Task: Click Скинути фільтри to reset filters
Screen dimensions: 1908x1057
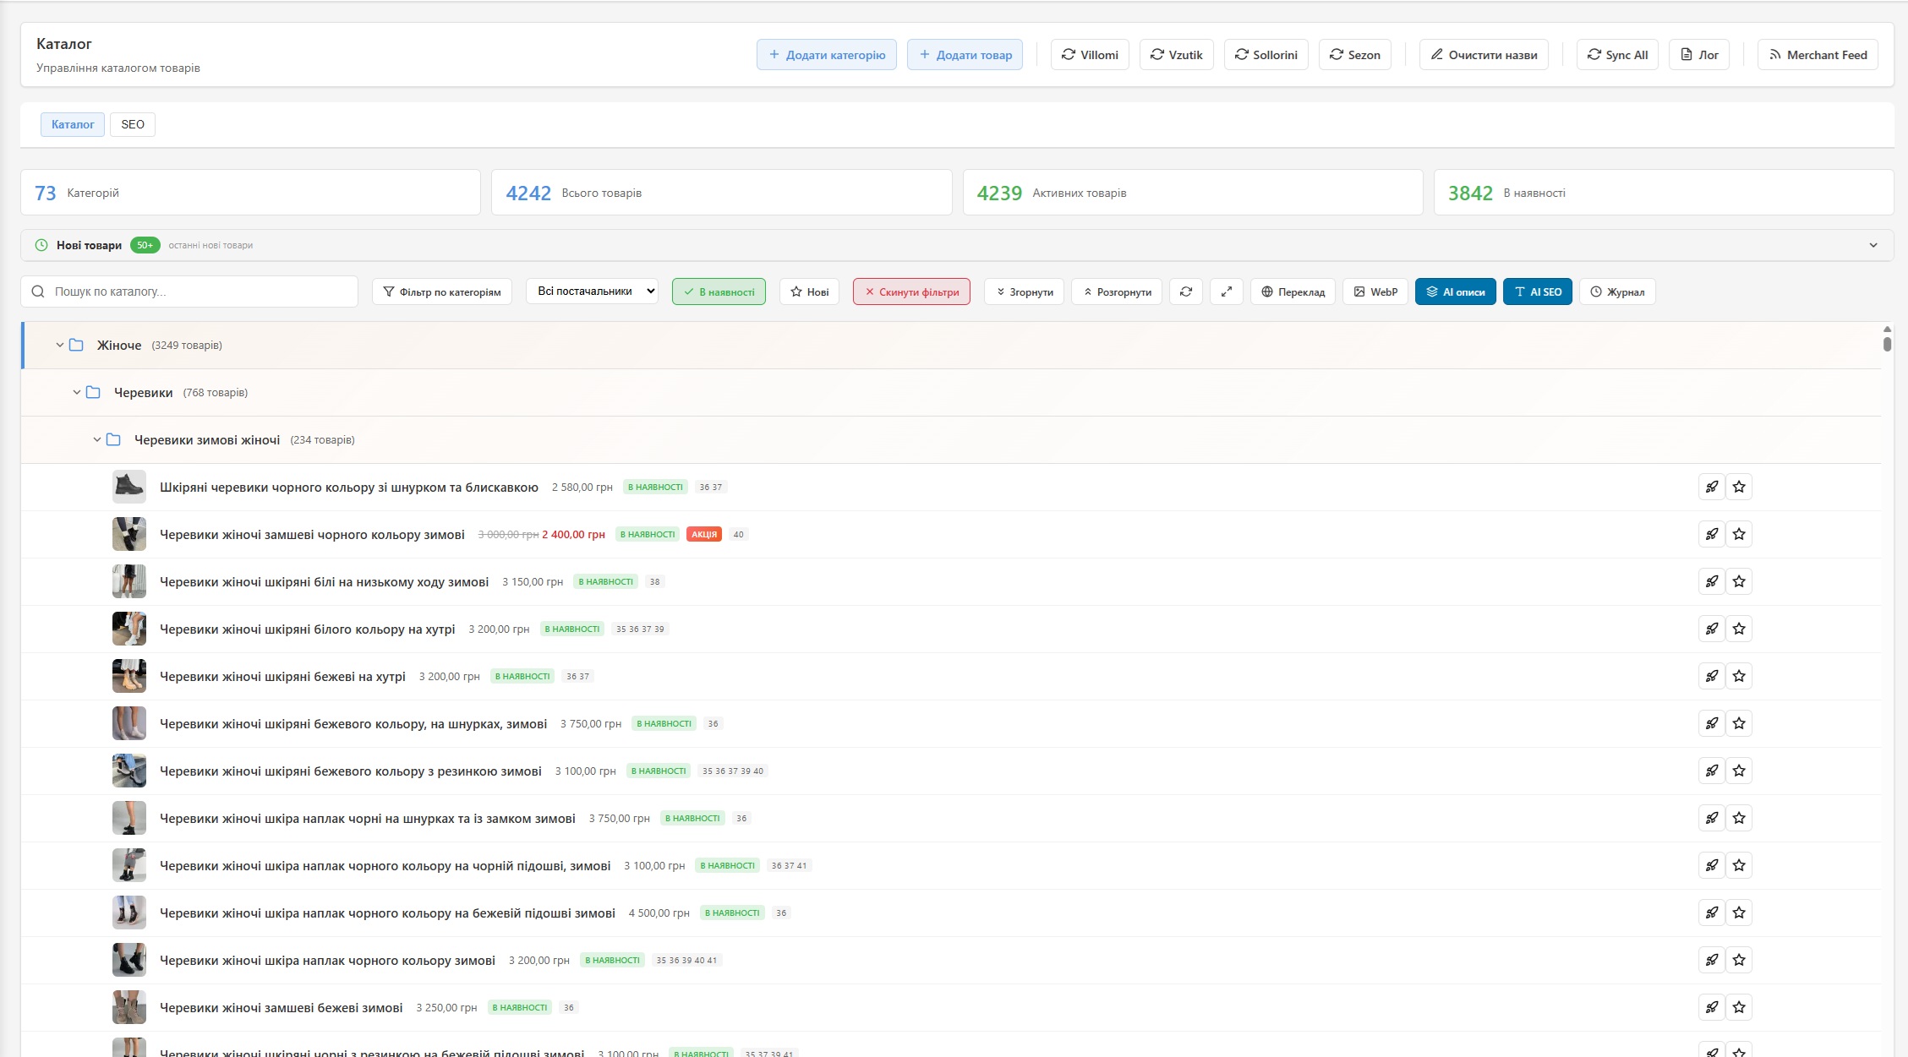Action: (912, 291)
